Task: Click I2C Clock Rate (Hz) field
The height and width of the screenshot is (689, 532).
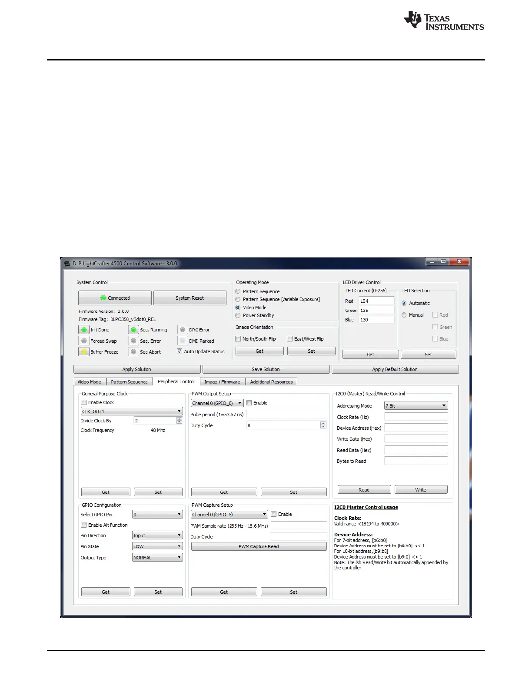Action: (x=416, y=417)
